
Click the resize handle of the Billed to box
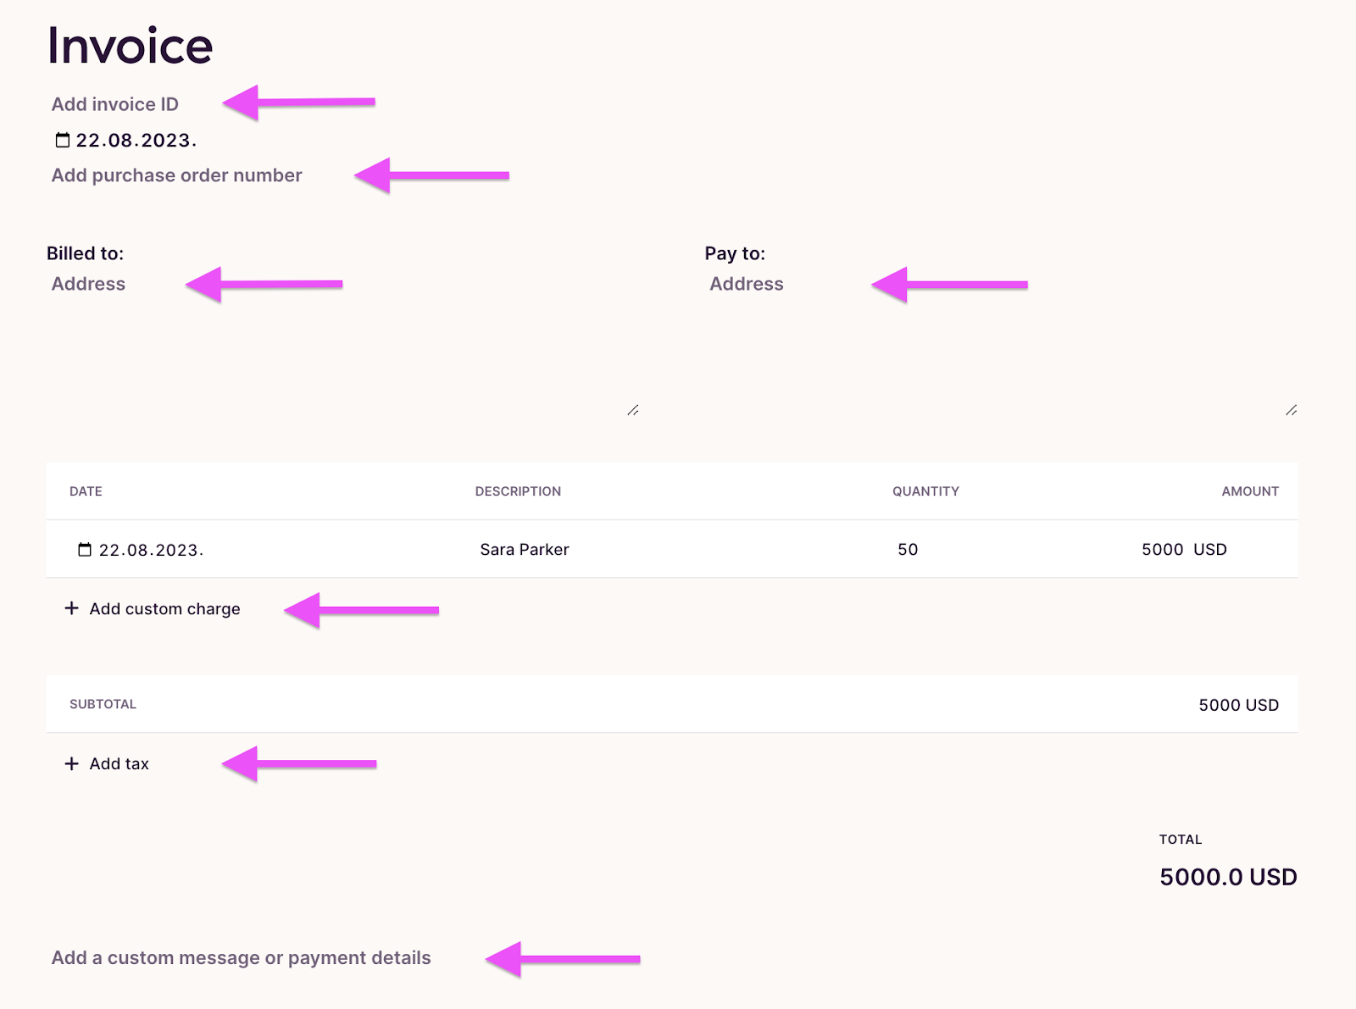[x=632, y=411]
